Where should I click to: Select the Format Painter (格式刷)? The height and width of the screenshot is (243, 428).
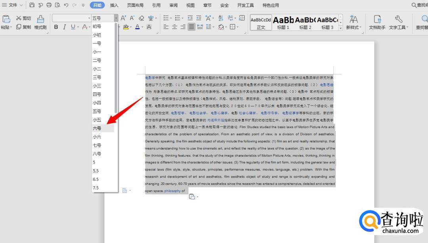[x=40, y=22]
